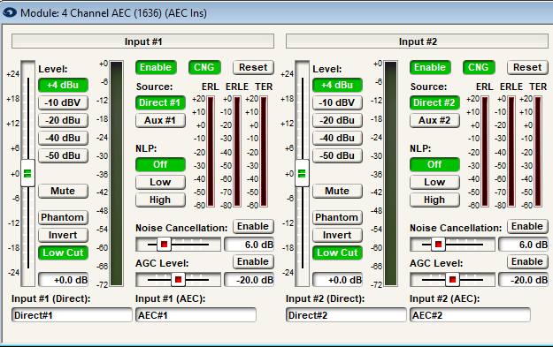
Task: Toggle AEC Enable for Input #1
Action: coord(156,67)
